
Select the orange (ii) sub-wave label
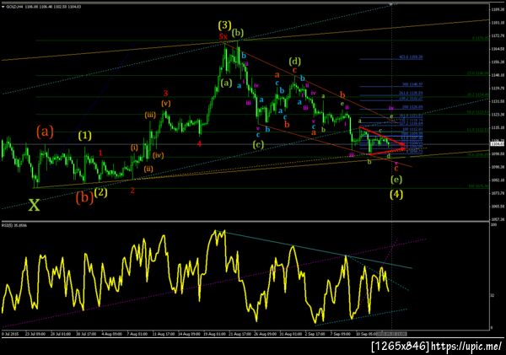[x=148, y=169]
